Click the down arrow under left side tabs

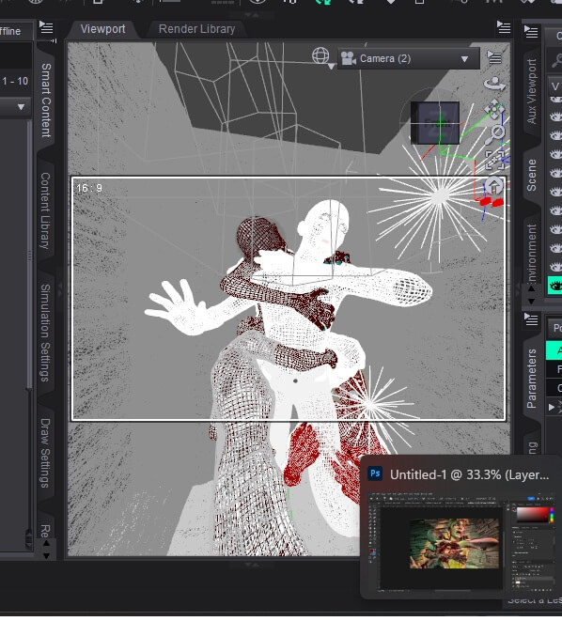point(46,555)
